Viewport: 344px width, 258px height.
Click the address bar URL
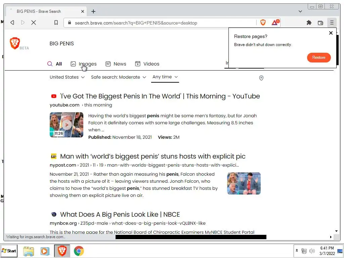[x=136, y=23]
